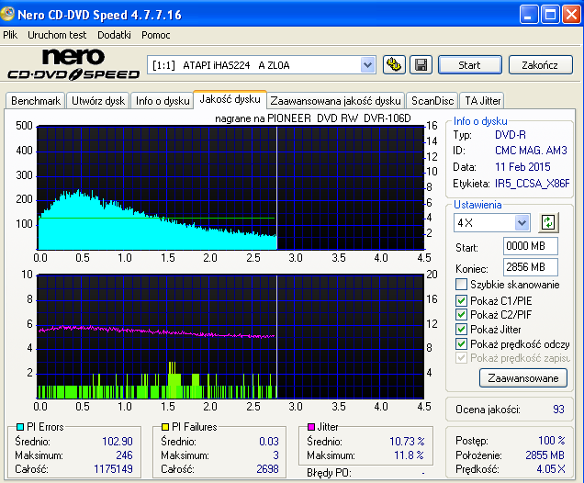Uncheck Pokaż prędkość odczytu checkbox

tap(461, 343)
